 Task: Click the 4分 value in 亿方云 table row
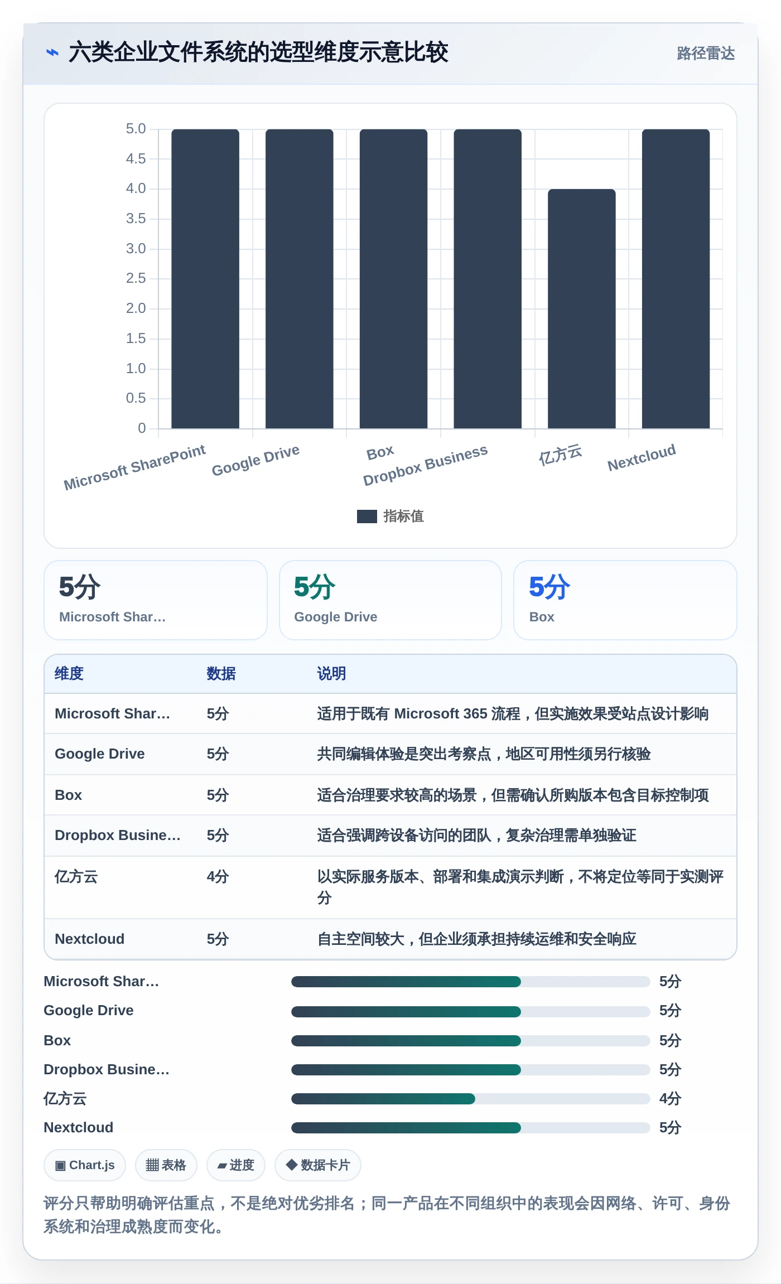(x=218, y=877)
